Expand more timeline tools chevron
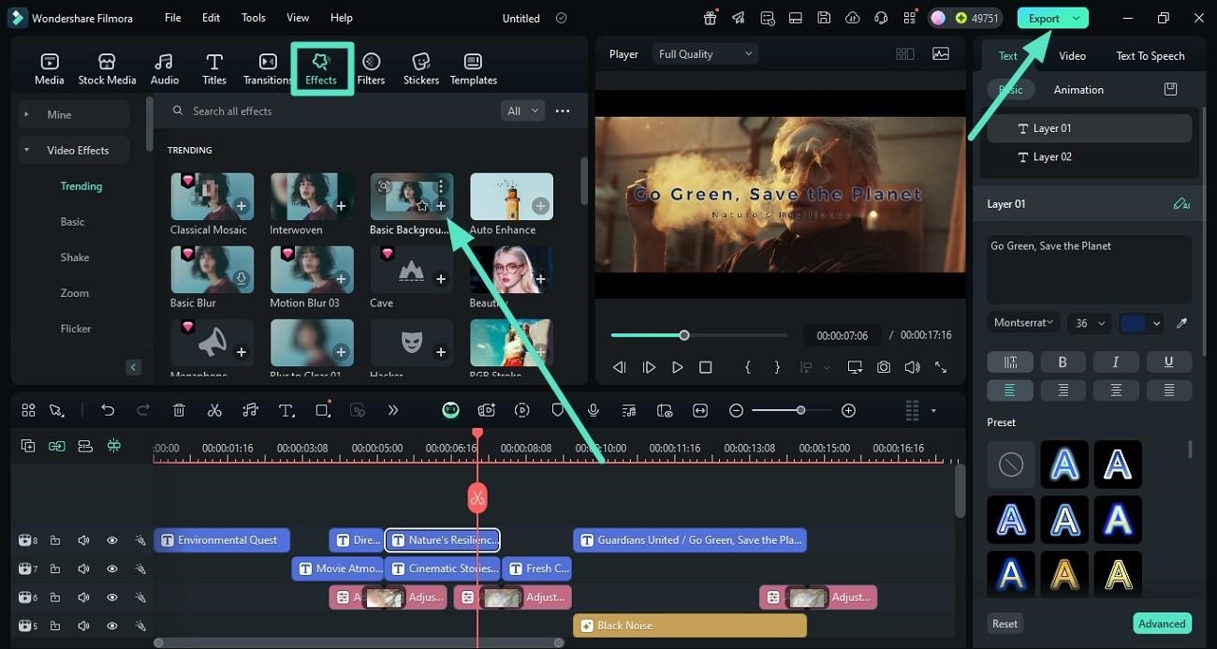Viewport: 1217px width, 649px height. click(393, 410)
